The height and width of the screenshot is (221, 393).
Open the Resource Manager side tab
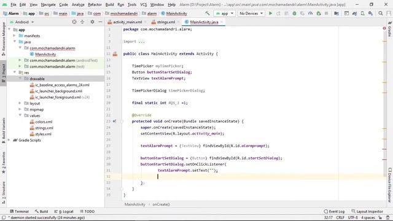click(3, 39)
